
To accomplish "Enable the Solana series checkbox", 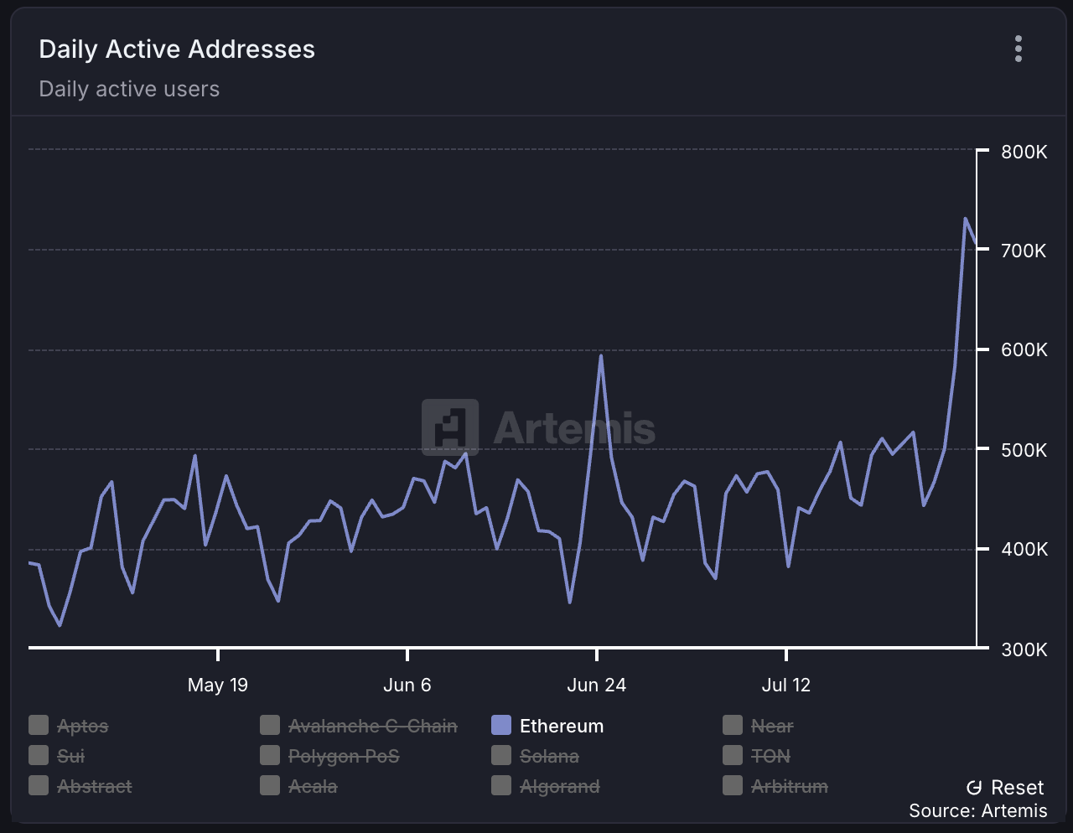I will click(x=501, y=755).
